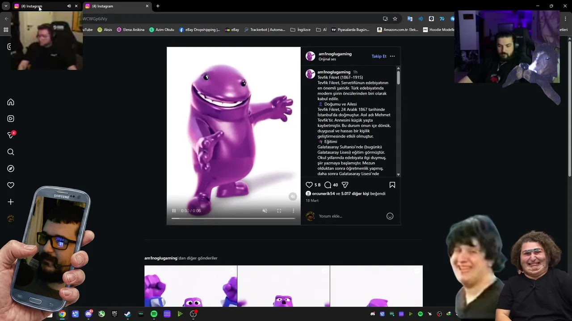
Task: Open OBS Studio from the left taskbar
Action: tap(193, 314)
